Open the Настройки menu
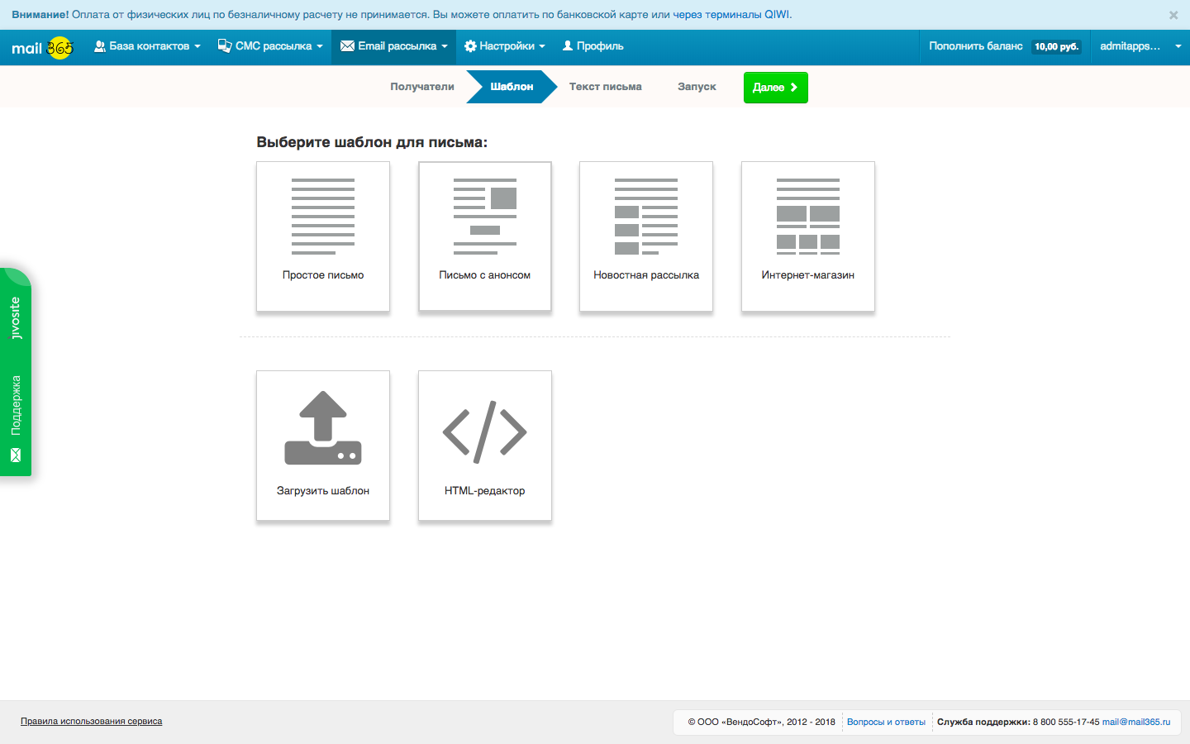 pyautogui.click(x=505, y=47)
